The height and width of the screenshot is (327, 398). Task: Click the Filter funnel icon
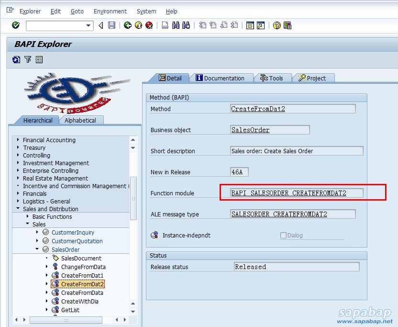(28, 60)
